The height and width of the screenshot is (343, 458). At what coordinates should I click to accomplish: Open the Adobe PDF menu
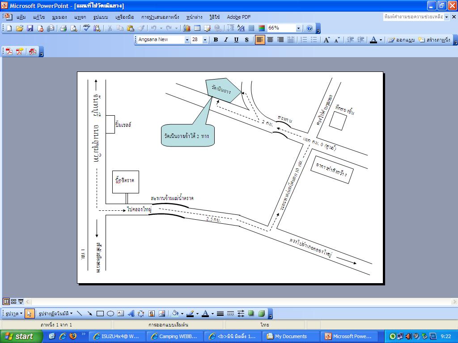[238, 17]
